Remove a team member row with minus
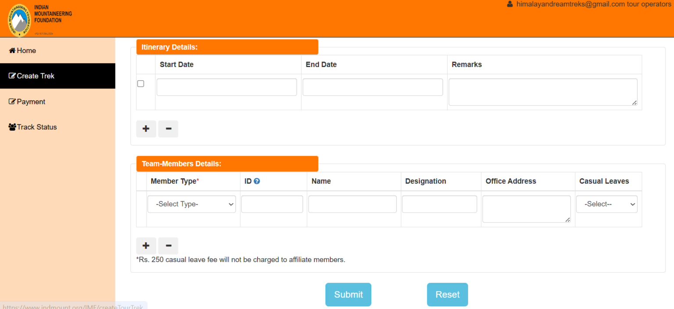Viewport: 674px width, 309px height. coord(168,246)
